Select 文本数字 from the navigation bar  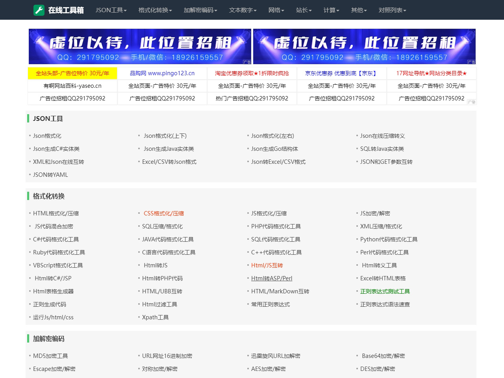[x=242, y=10]
